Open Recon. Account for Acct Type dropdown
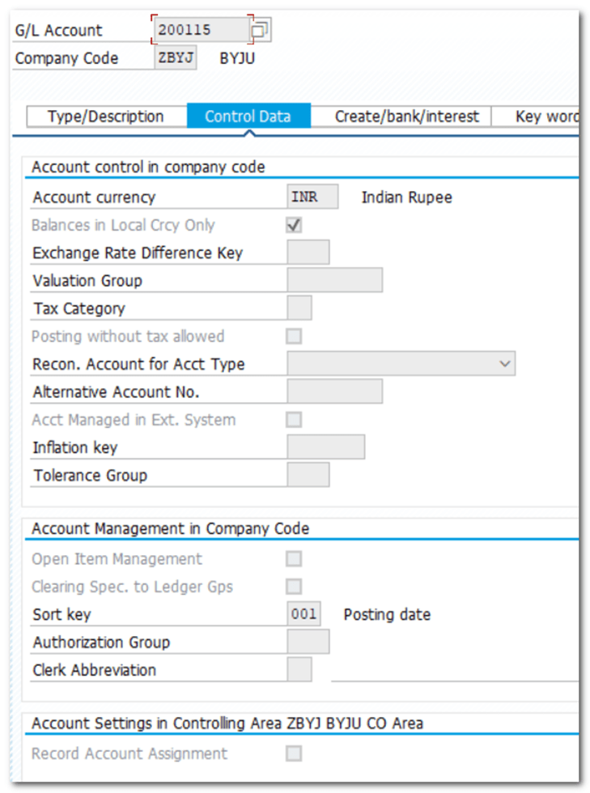The height and width of the screenshot is (793, 590). pos(506,364)
